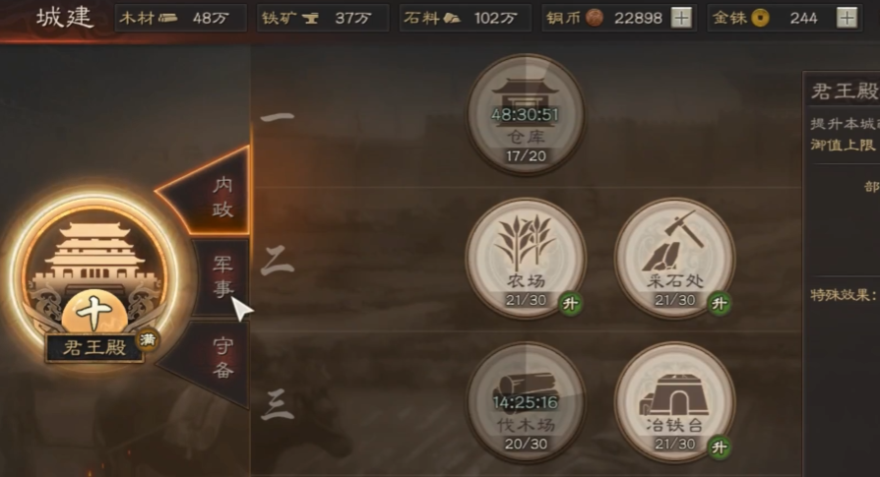Image resolution: width=880 pixels, height=477 pixels.
Task: Open the 仓库 warehouse building
Action: tap(526, 114)
